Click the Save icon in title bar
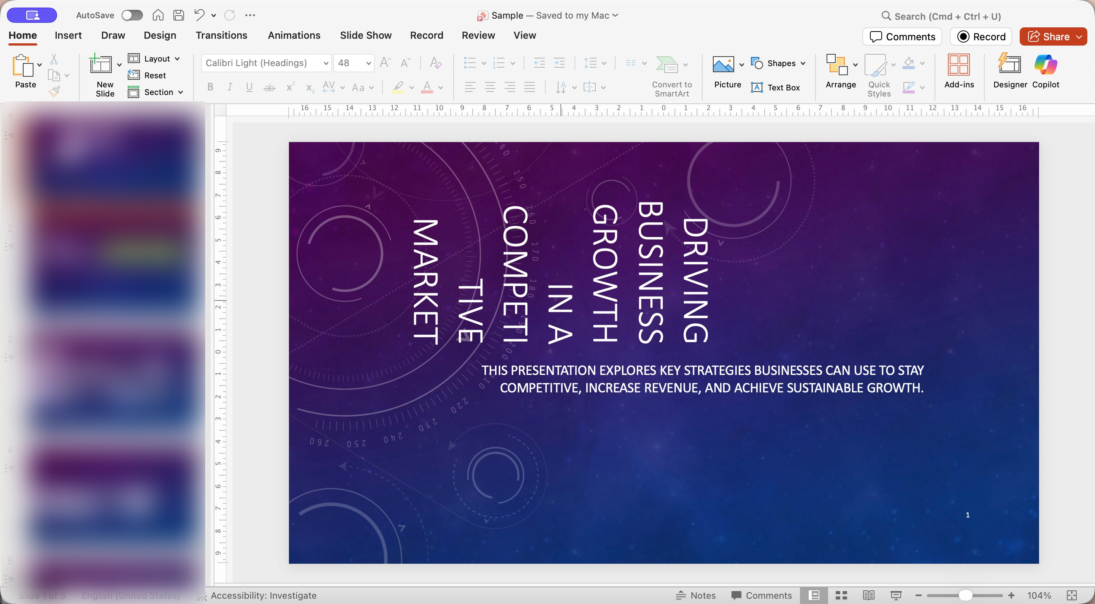The image size is (1095, 604). click(179, 15)
